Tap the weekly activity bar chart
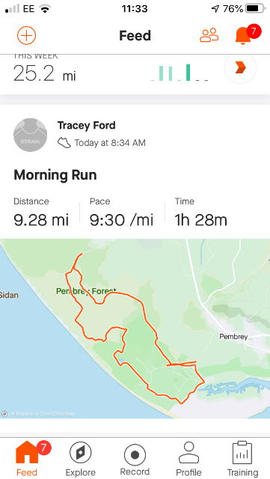This screenshot has width=270, height=479. (180, 73)
